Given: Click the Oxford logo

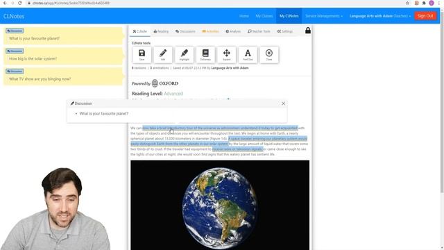Looking at the screenshot, I should coord(165,83).
